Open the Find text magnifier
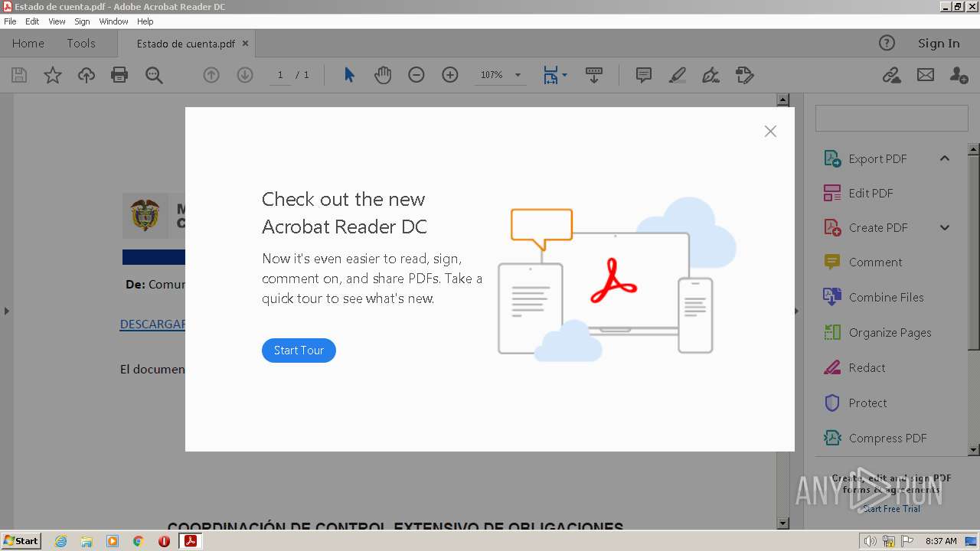 (x=154, y=75)
